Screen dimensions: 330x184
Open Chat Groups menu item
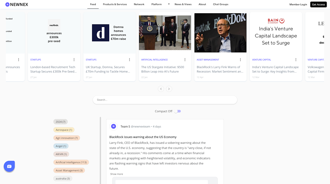click(x=221, y=4)
